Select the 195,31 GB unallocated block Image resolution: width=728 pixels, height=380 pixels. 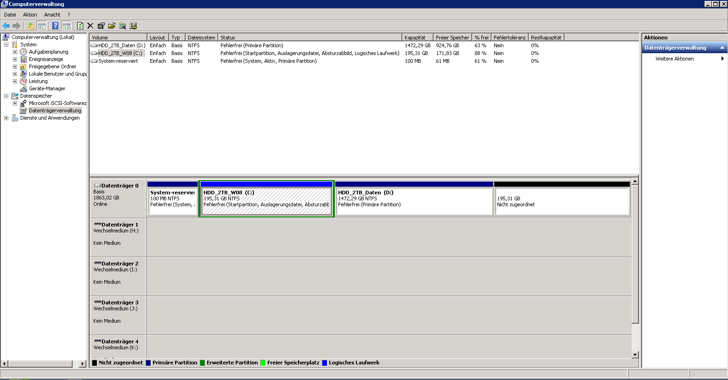tap(562, 198)
